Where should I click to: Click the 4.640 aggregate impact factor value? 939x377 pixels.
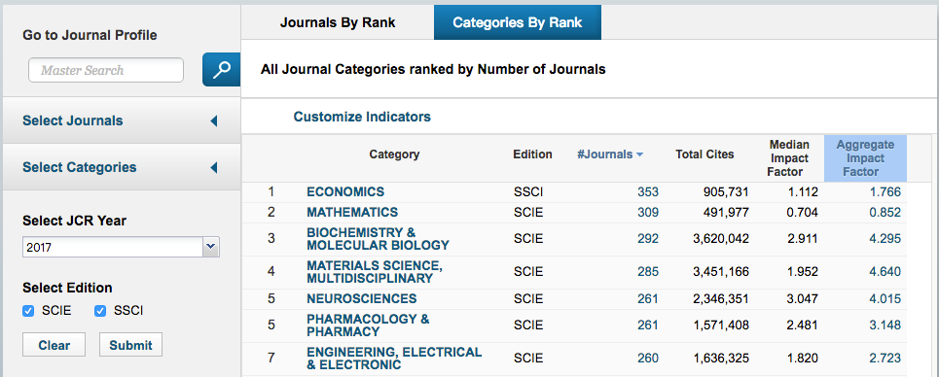click(885, 272)
